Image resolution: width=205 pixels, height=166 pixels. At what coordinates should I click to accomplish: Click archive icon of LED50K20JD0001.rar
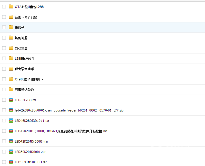[11, 152]
